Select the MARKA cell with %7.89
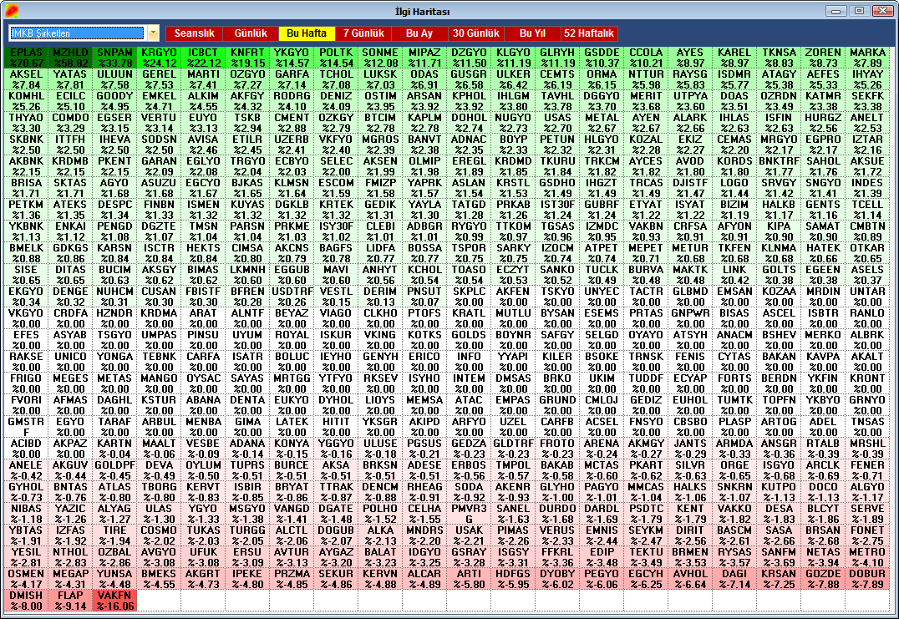 [867, 58]
